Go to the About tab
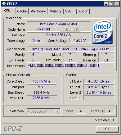 [83, 11]
